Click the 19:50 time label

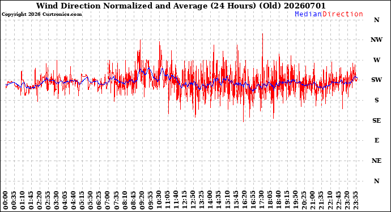pos(295,200)
